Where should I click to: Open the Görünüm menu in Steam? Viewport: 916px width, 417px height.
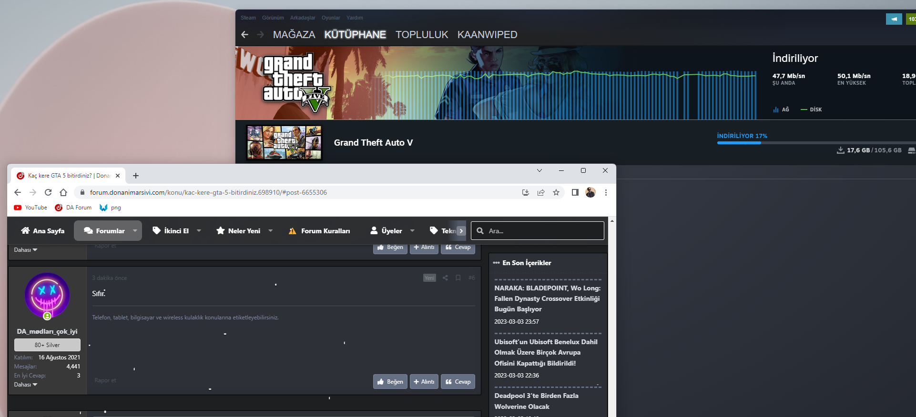pos(273,18)
